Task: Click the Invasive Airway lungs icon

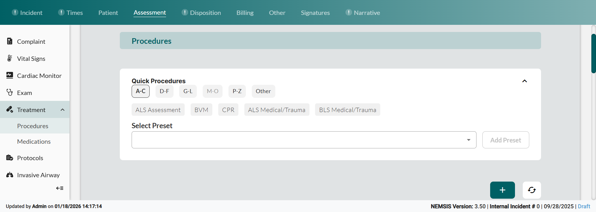Action: click(10, 175)
